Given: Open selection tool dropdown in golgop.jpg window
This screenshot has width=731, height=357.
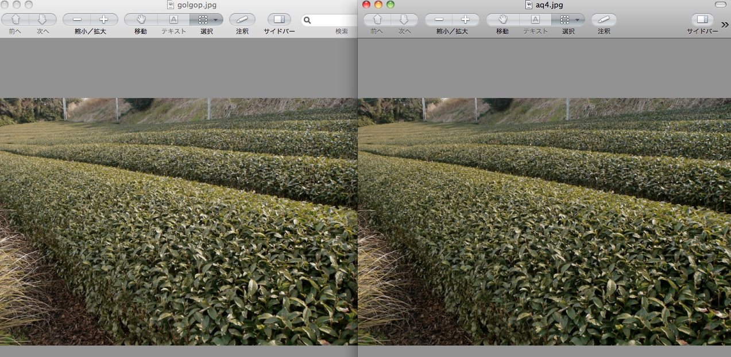Looking at the screenshot, I should (x=215, y=19).
